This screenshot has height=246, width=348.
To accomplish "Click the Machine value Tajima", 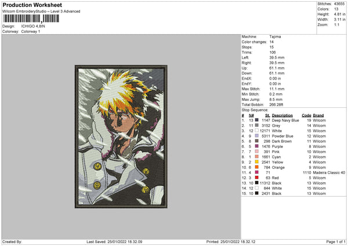I will [275, 37].
